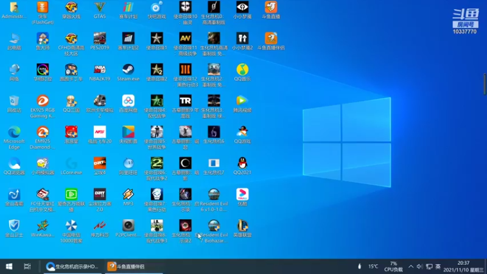Screen dimensions: 487x274
Task: Open 小小梦魇 Little Nightmares icon
Action: click(242, 10)
